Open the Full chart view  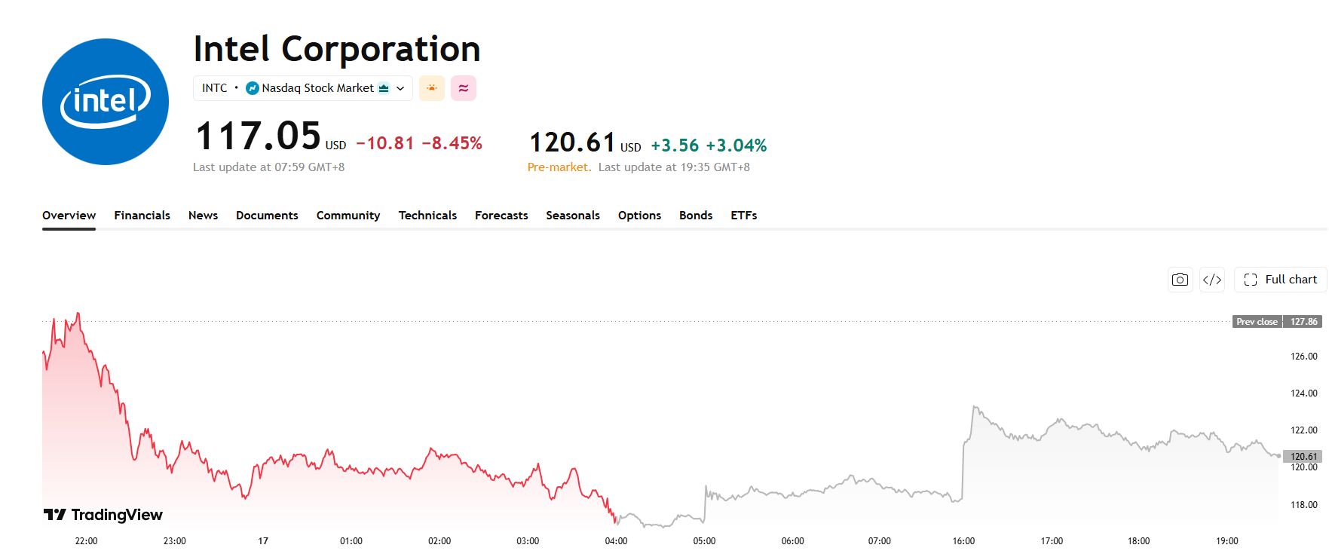(x=1280, y=280)
